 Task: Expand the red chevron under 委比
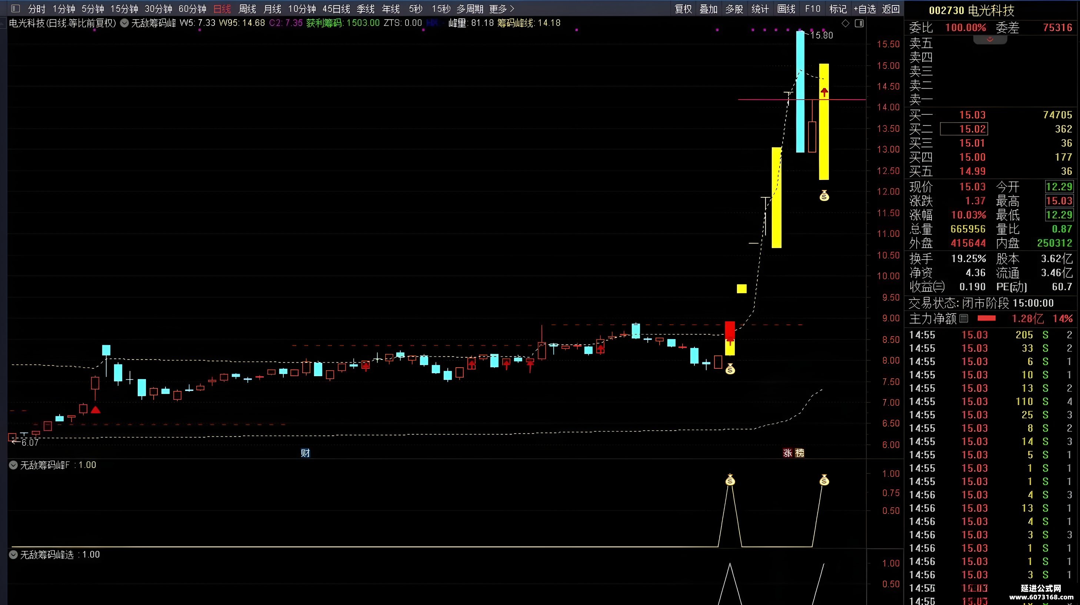click(x=990, y=39)
